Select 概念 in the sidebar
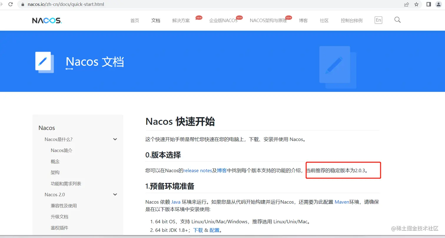 pos(55,161)
